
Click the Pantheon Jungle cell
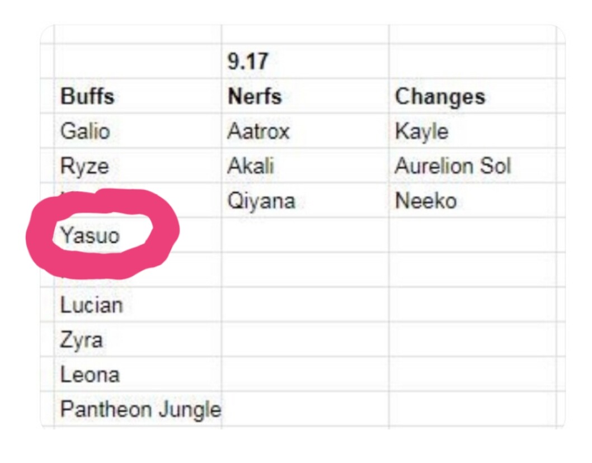(x=138, y=409)
